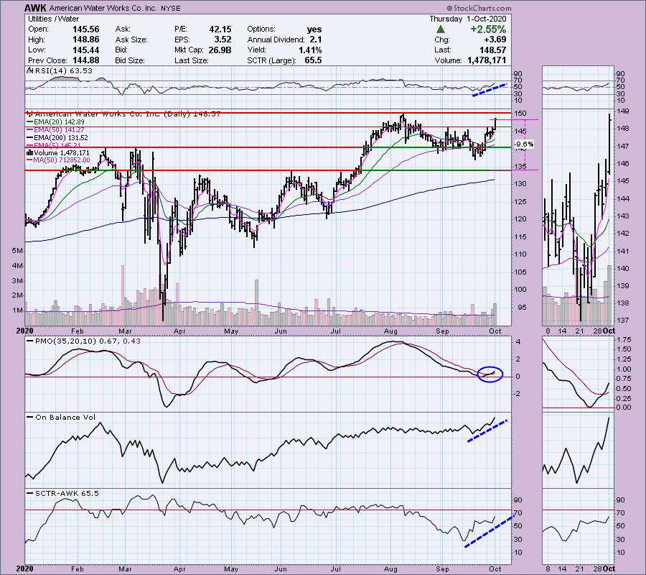Click the -9.6% stop-level annotation label
This screenshot has height=575, width=646.
(x=525, y=144)
